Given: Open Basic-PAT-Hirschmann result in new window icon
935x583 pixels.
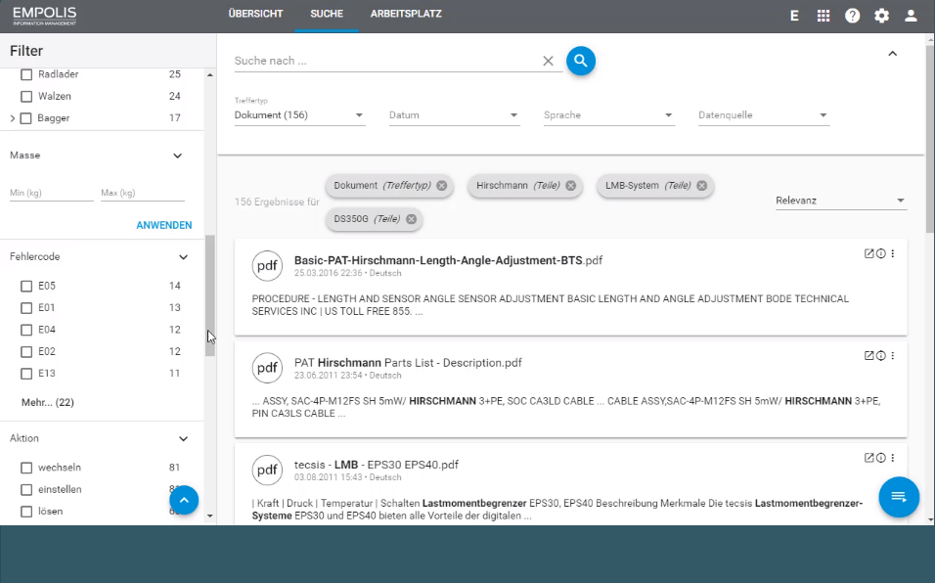Looking at the screenshot, I should (x=868, y=254).
